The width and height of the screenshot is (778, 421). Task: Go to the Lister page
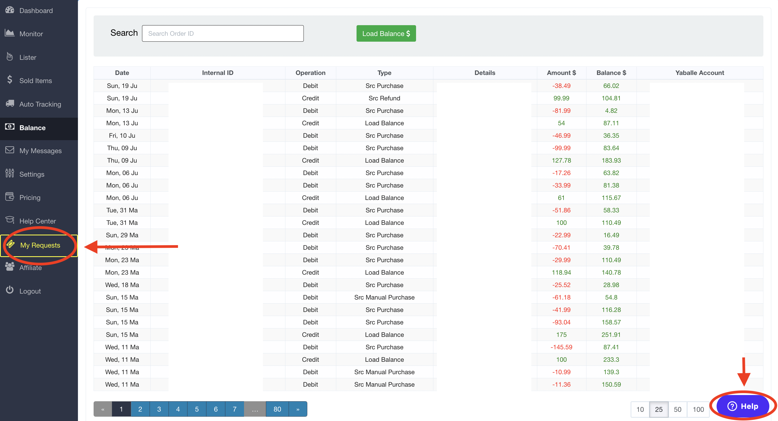pos(39,57)
